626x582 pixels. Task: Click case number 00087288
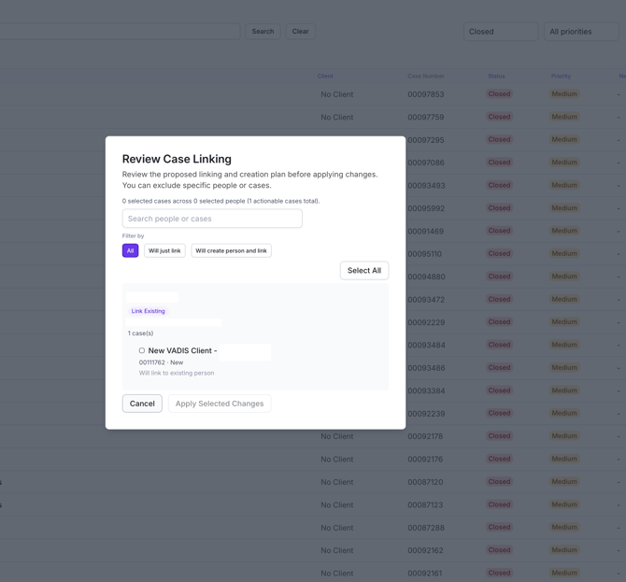tap(425, 528)
